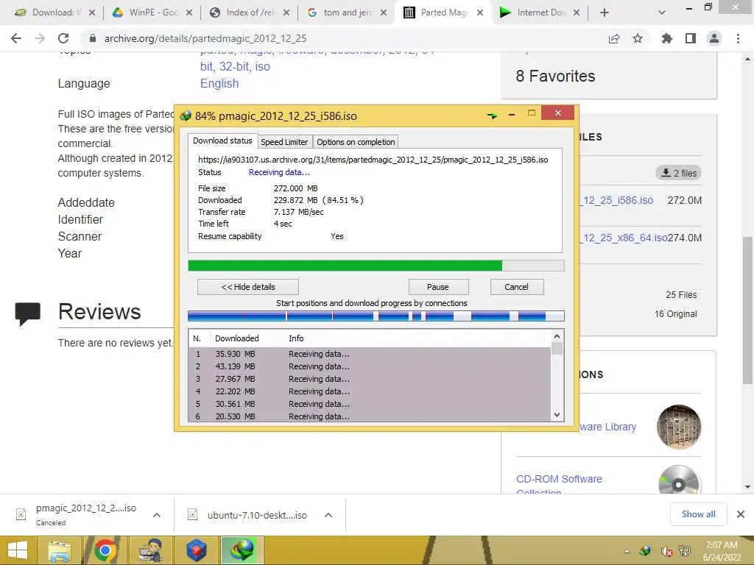This screenshot has width=754, height=565.
Task: Select connection row 3 with 27.967 MB
Action: pyautogui.click(x=370, y=379)
